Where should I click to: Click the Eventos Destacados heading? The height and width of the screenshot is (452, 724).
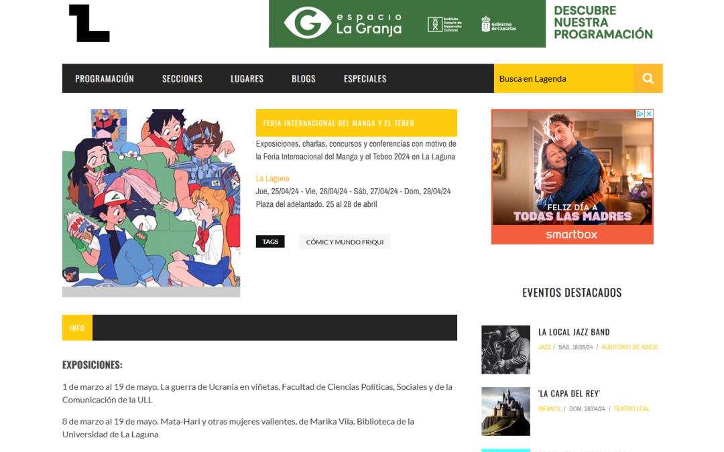pyautogui.click(x=572, y=293)
